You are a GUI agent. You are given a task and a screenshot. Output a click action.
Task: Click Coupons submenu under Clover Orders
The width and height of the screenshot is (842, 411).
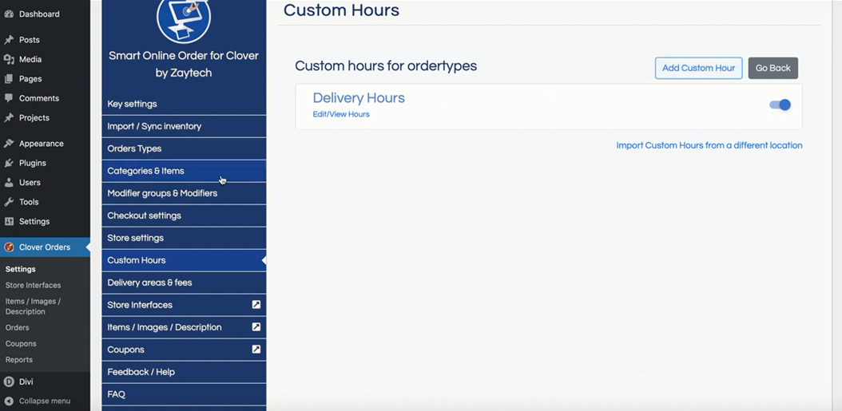(x=21, y=343)
